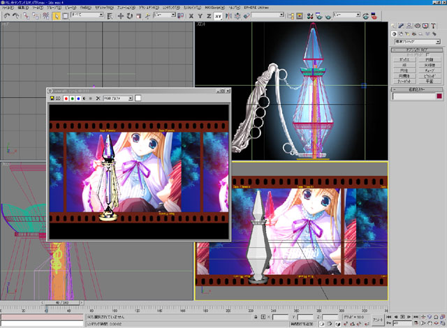The image size is (447, 328).
Task: Open the Material Editor spheres icon
Action: [310, 16]
